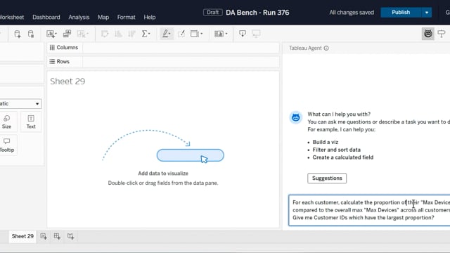Open the Analysis menu
The width and height of the screenshot is (450, 253).
pyautogui.click(x=79, y=17)
